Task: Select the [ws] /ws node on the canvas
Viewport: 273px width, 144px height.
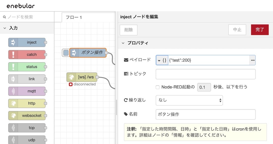Action: (x=82, y=77)
